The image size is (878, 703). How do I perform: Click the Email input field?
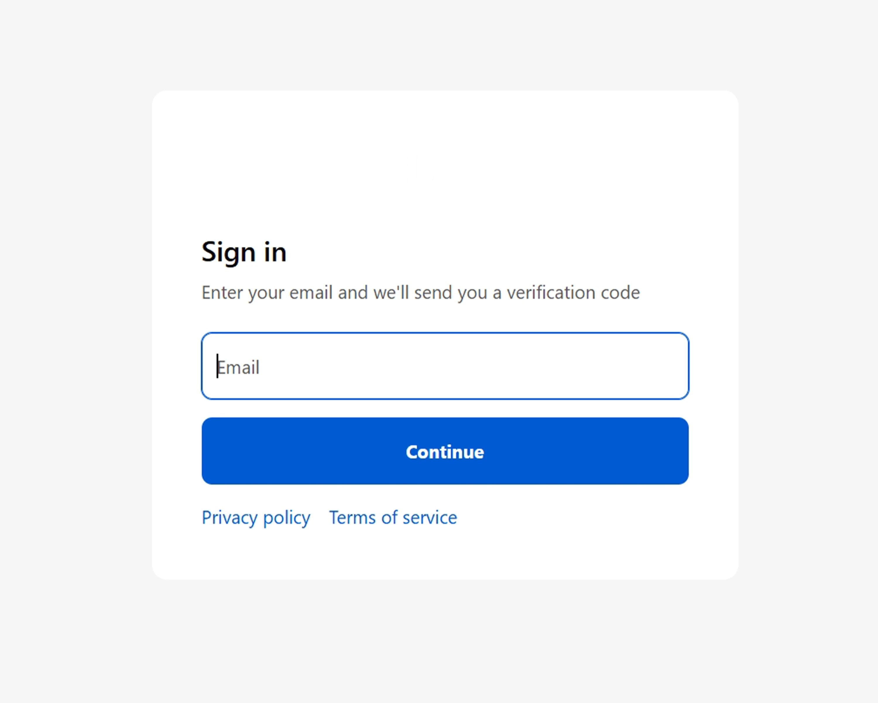point(445,366)
